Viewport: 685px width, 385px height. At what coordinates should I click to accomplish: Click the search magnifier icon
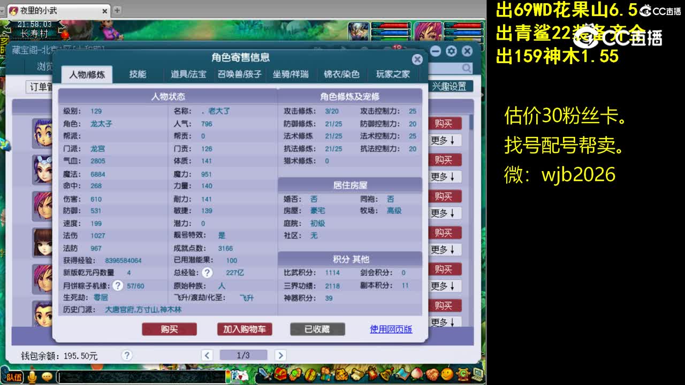click(x=466, y=68)
